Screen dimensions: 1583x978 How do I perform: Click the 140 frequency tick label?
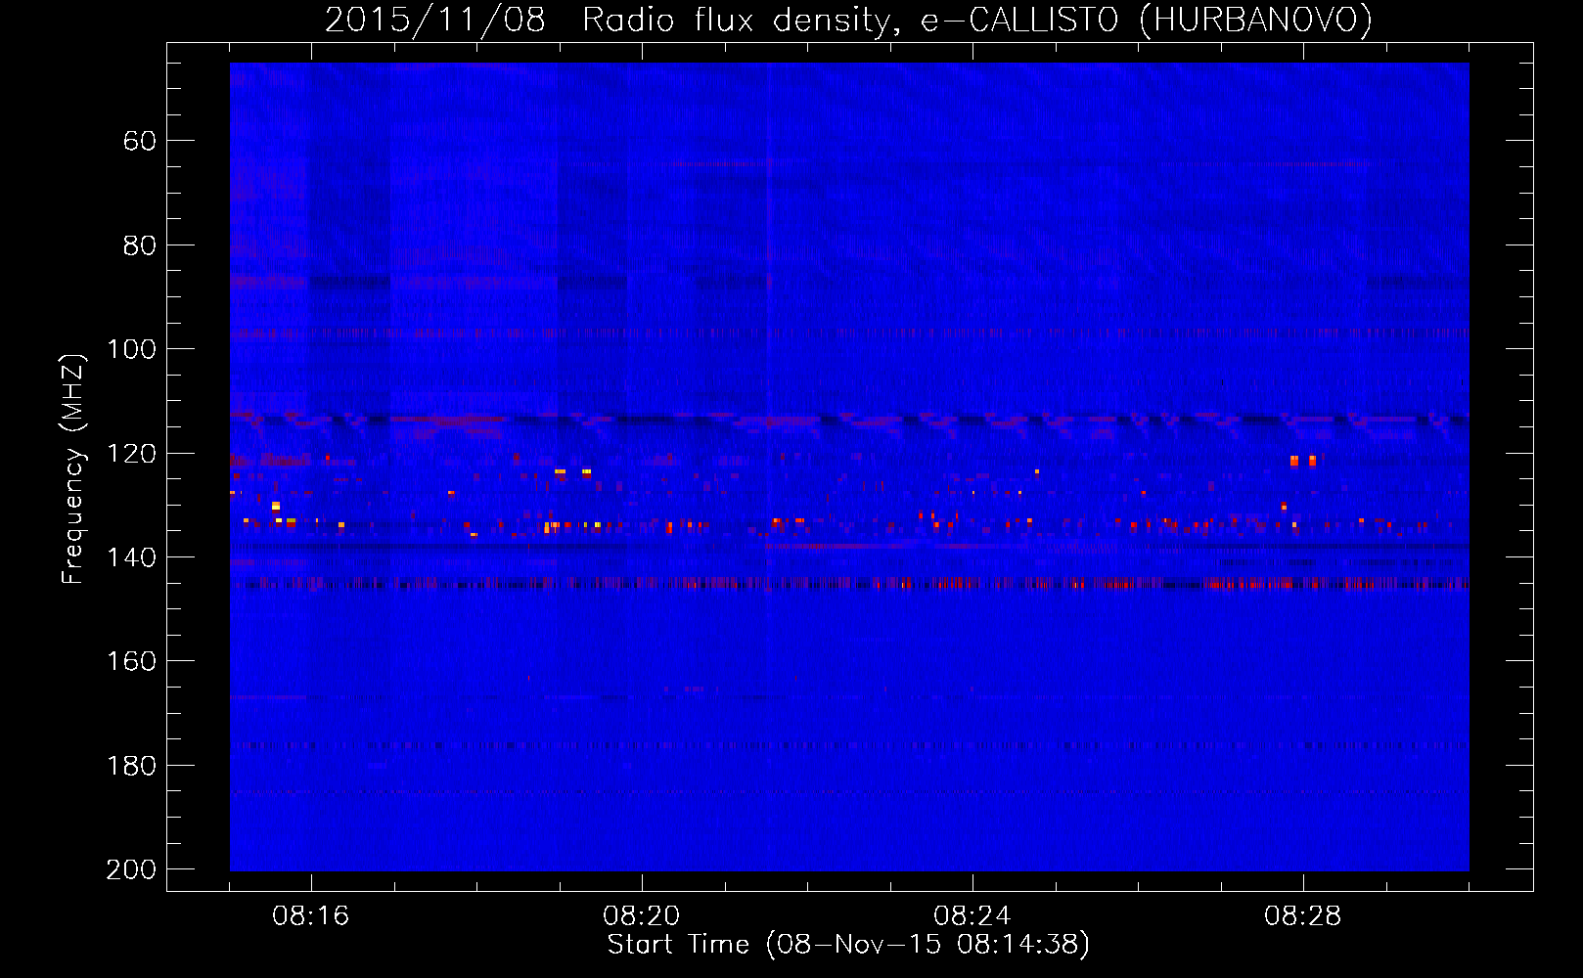[131, 557]
